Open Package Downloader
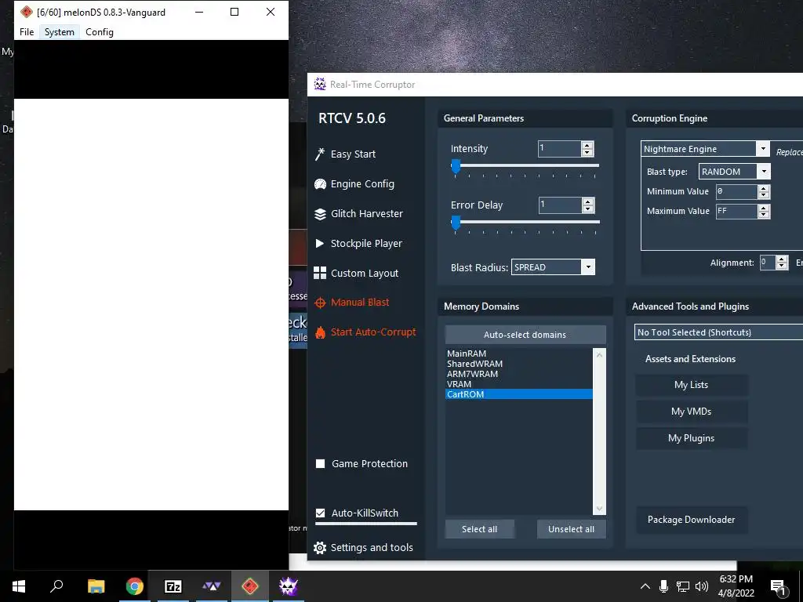This screenshot has width=803, height=602. [x=691, y=520]
